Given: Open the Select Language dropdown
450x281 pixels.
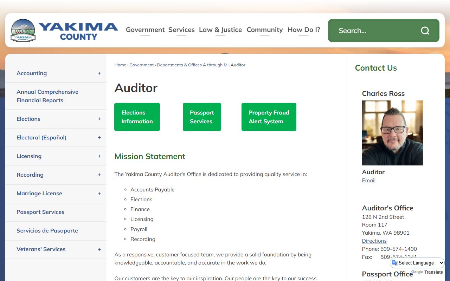Looking at the screenshot, I should [418, 263].
